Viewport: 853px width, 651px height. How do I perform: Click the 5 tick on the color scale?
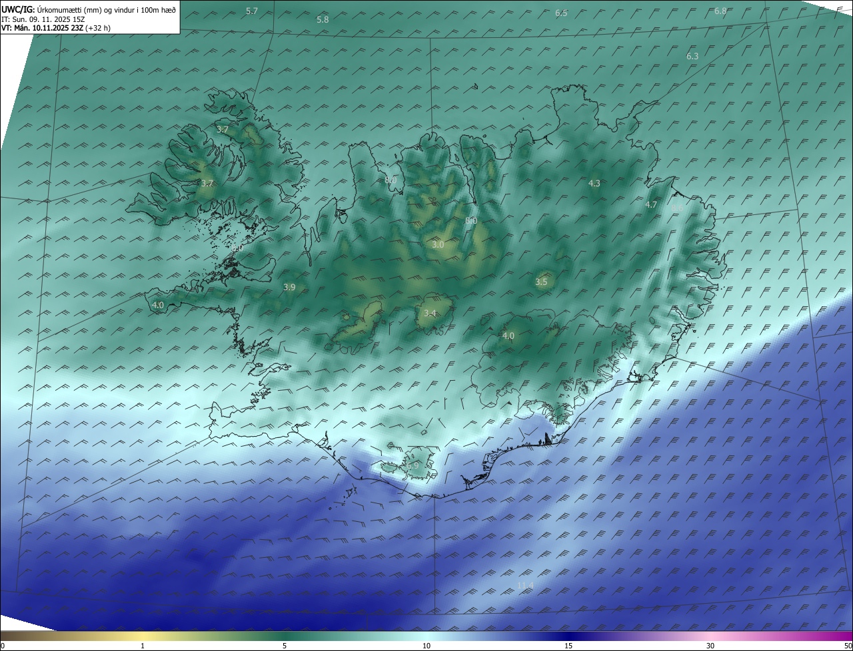[285, 646]
